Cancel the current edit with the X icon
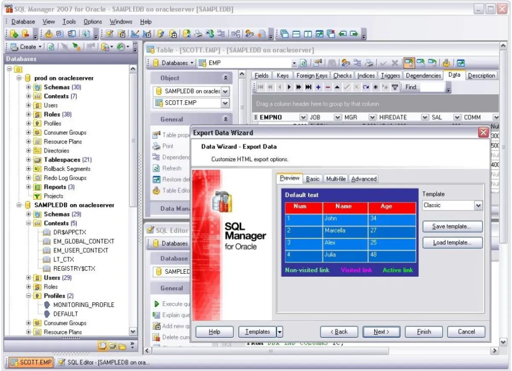The height and width of the screenshot is (371, 512). (x=356, y=87)
